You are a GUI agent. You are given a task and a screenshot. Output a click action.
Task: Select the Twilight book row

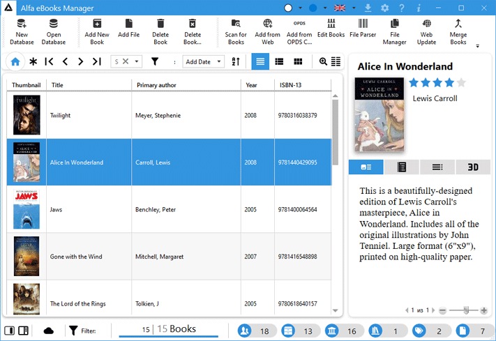coord(170,115)
